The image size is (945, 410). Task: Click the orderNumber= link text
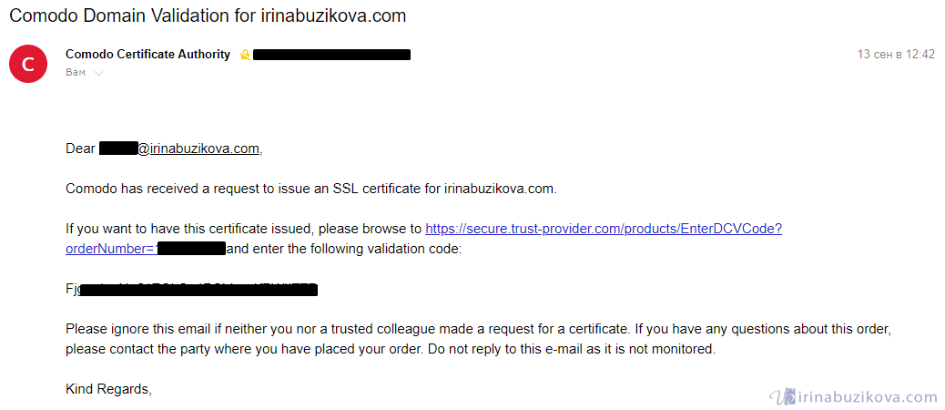[x=110, y=248]
